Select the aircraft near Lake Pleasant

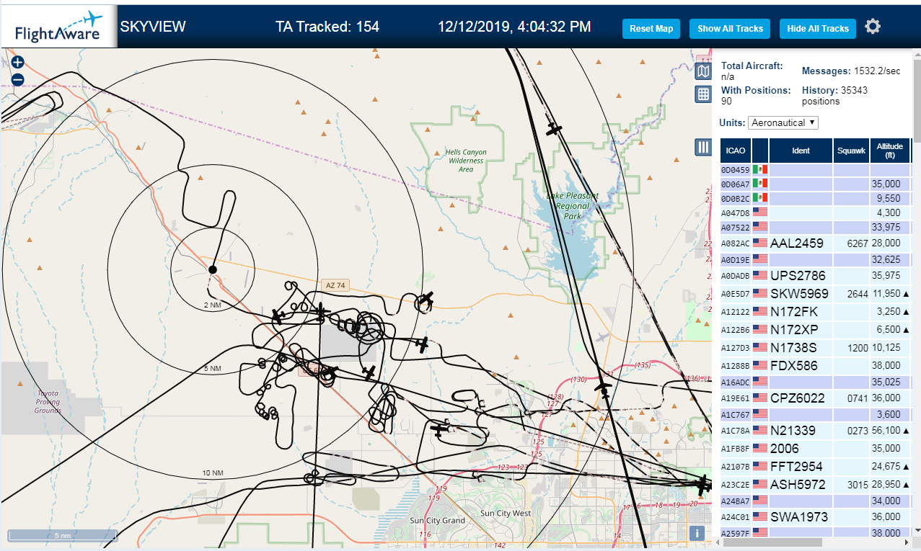[553, 130]
